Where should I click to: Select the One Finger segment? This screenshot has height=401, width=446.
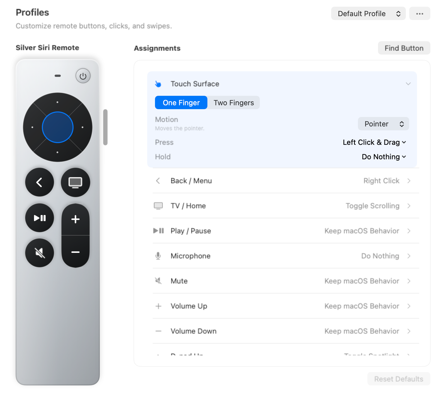(x=181, y=102)
